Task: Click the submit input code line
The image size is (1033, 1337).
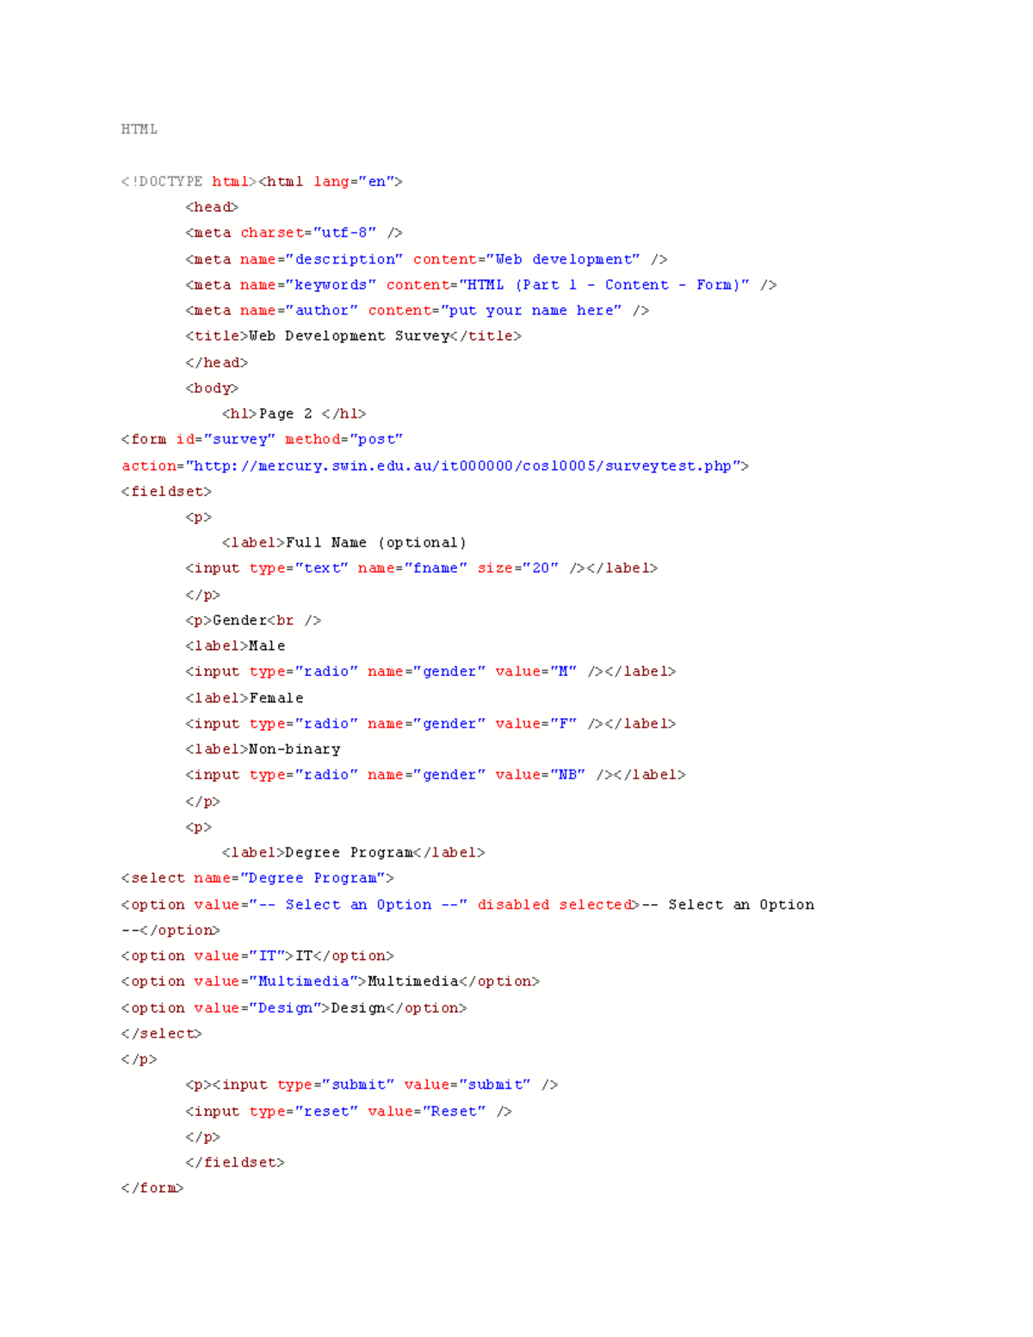Action: pyautogui.click(x=370, y=1084)
